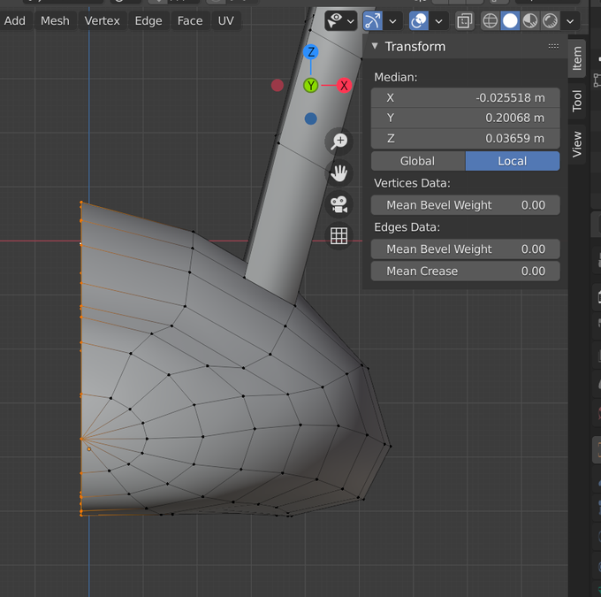Click the Y axis on navigation gizmo
The image size is (601, 597).
pos(311,85)
